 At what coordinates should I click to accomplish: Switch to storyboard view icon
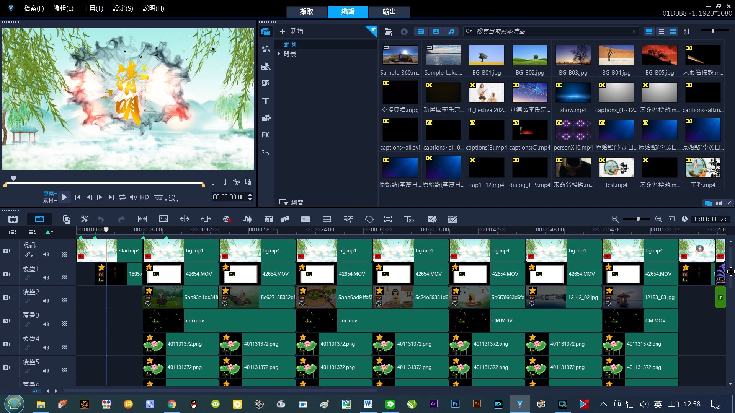coord(13,219)
